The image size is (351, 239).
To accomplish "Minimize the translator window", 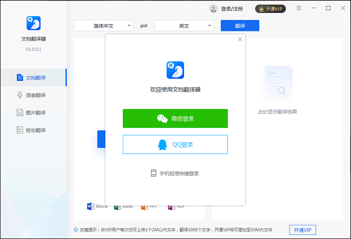I will pos(313,8).
